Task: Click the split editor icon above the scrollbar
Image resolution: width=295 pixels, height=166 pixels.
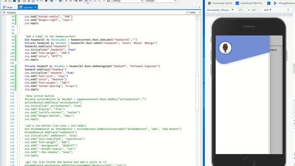Action: point(197,18)
